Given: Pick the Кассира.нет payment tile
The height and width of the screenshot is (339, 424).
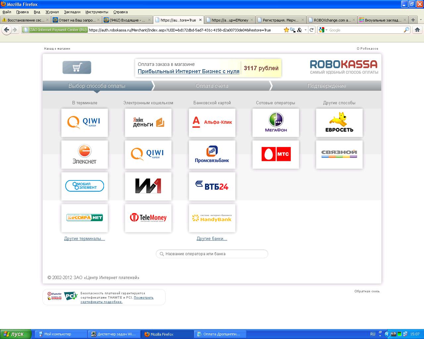Looking at the screenshot, I should click(x=84, y=218).
